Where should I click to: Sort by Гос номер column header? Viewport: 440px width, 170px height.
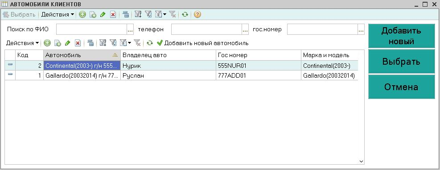click(259, 55)
